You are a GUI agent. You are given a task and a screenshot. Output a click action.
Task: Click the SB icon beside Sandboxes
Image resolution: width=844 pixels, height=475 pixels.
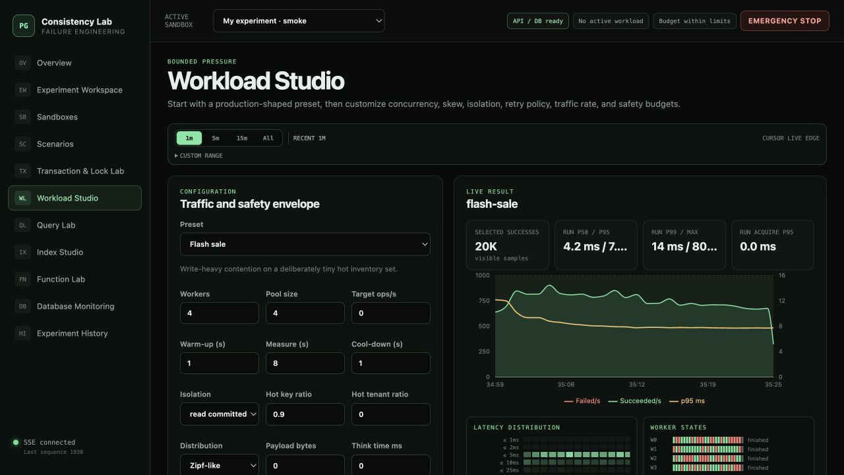click(x=23, y=117)
